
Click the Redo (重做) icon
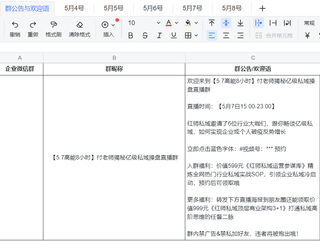33,25
